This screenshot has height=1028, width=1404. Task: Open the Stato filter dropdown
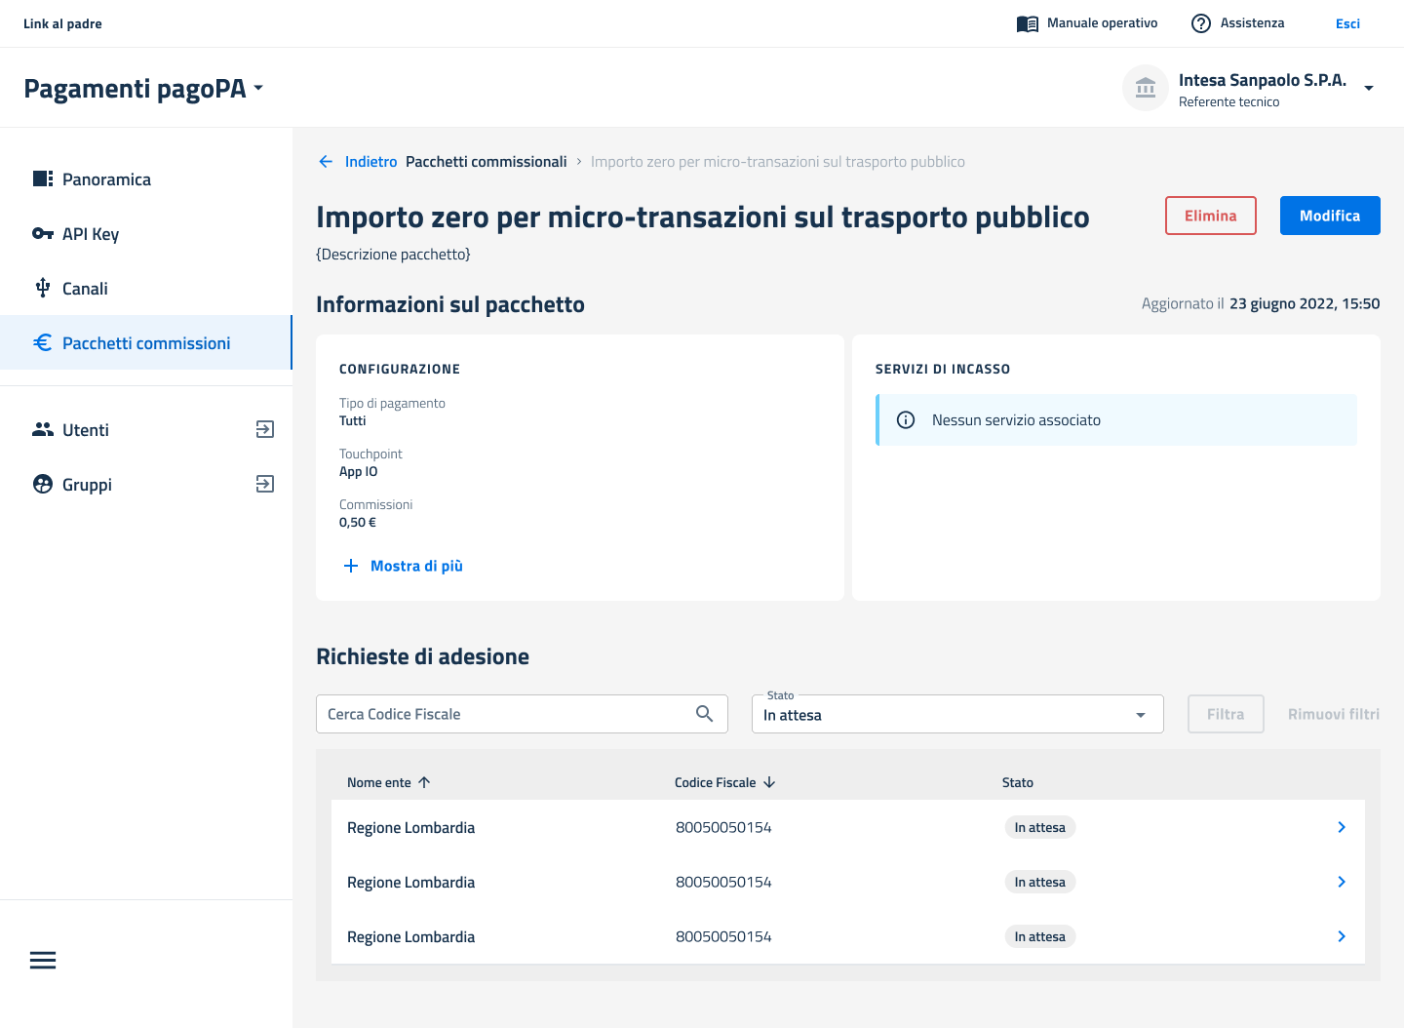click(956, 715)
